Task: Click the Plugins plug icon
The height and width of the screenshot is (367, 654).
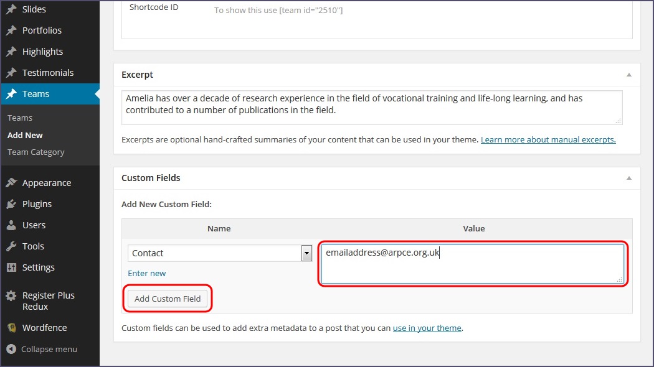Action: pyautogui.click(x=11, y=204)
